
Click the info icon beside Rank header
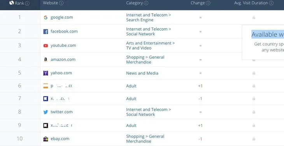[x=27, y=3]
